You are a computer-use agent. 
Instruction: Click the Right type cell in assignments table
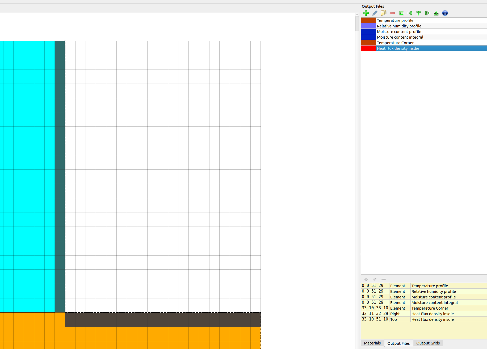(x=400, y=314)
